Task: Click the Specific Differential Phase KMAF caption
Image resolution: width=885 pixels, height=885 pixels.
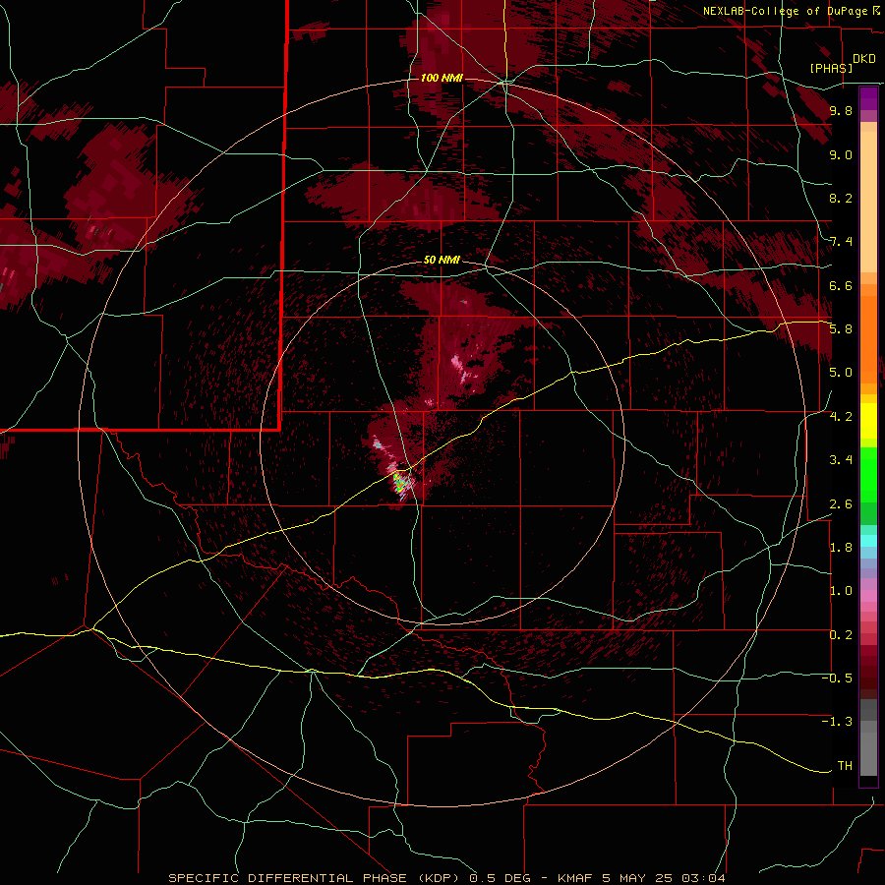Action: [447, 878]
